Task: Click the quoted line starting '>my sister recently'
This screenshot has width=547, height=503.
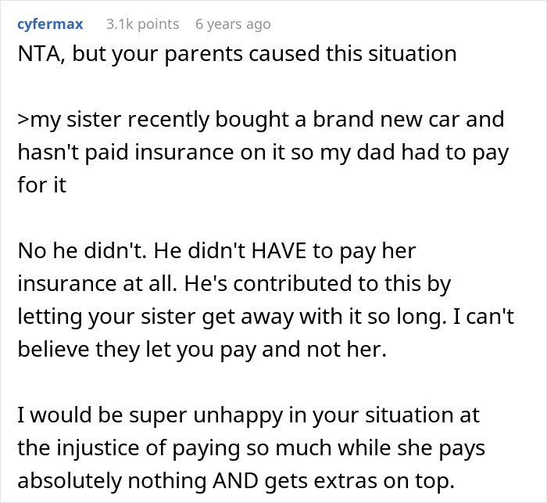Action: click(x=259, y=121)
